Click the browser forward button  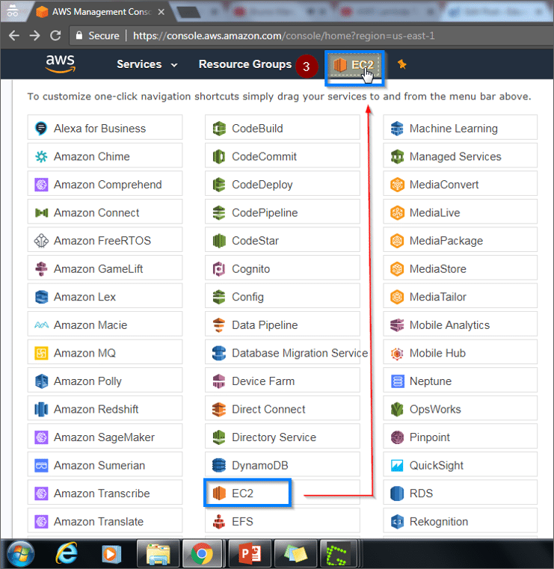(35, 36)
